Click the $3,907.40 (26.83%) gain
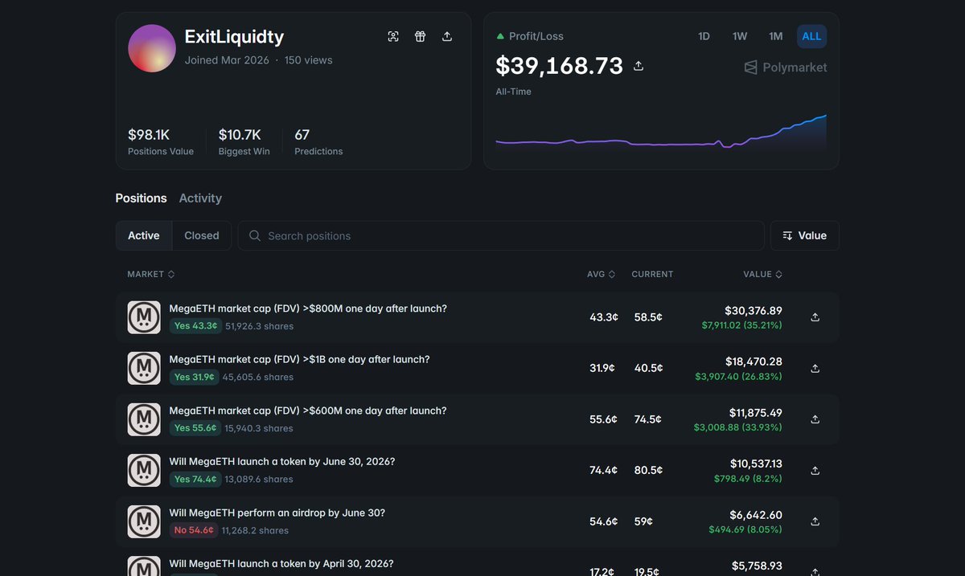This screenshot has width=965, height=576. (738, 376)
